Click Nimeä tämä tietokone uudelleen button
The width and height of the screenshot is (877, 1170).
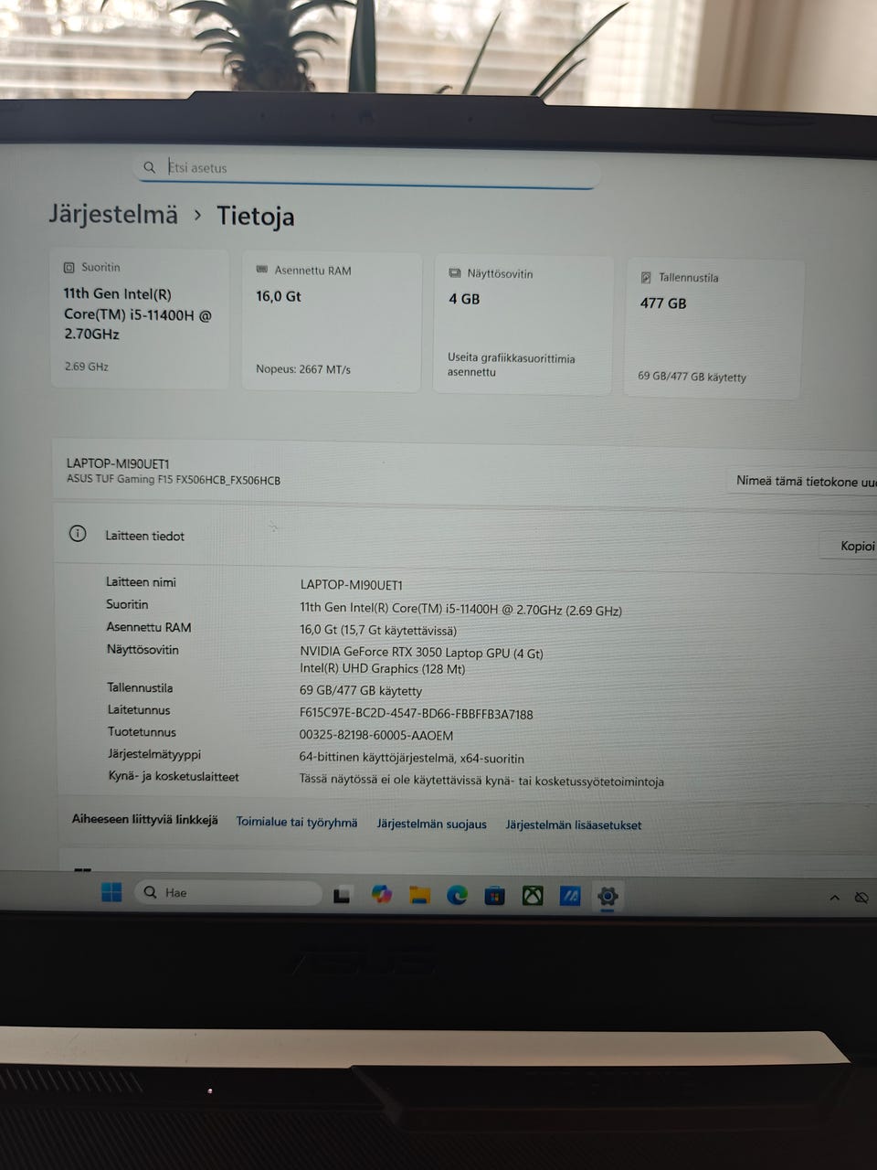pyautogui.click(x=802, y=481)
